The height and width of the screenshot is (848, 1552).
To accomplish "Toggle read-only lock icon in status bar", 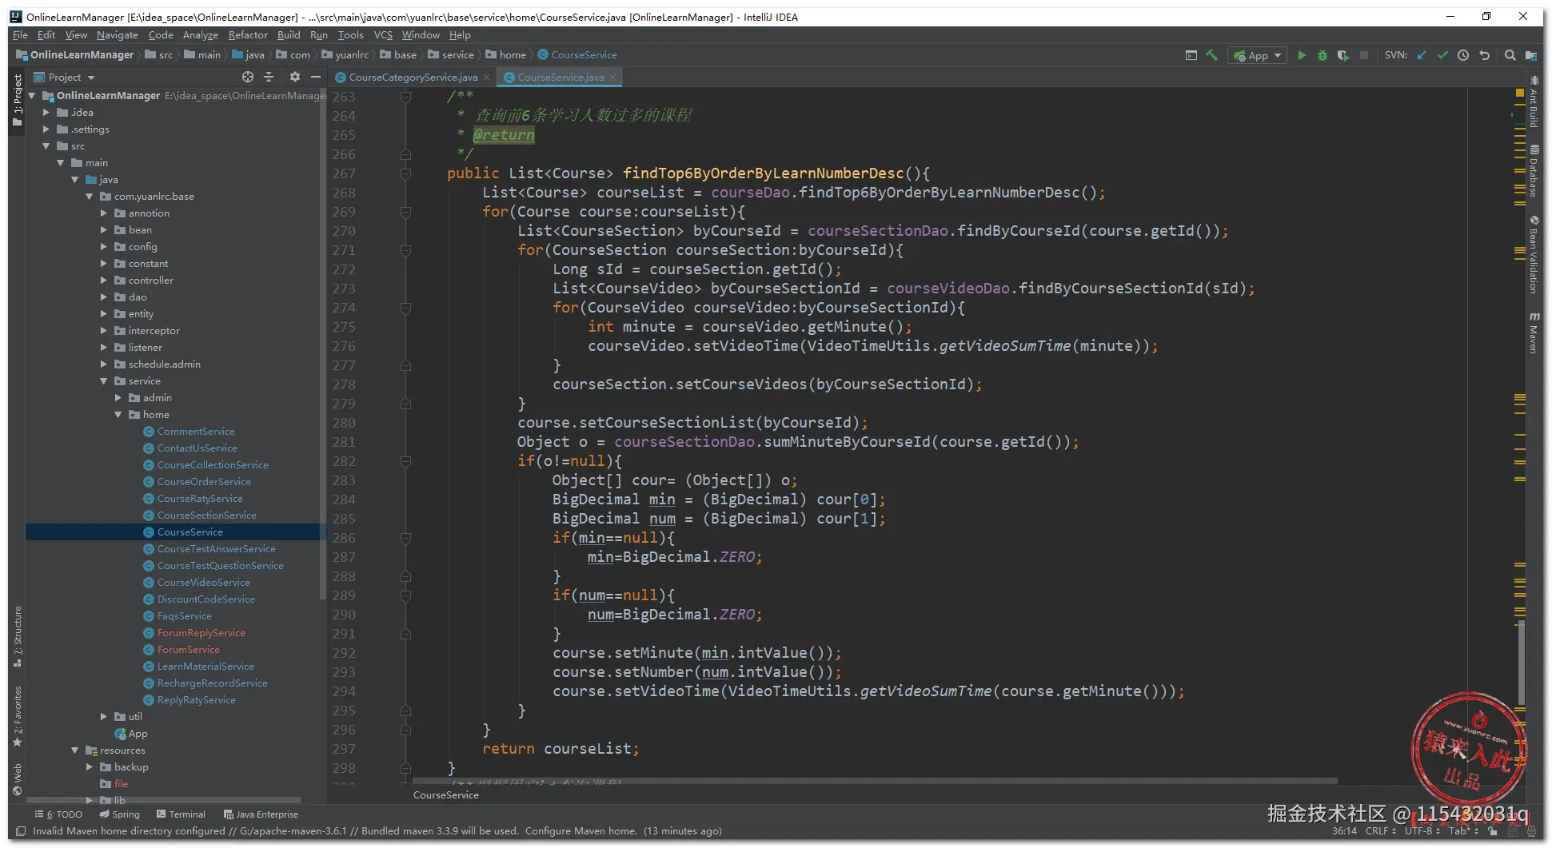I will tap(1492, 831).
